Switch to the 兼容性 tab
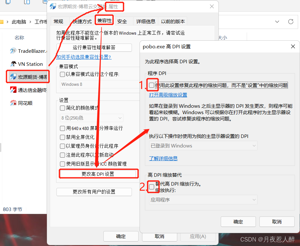300x246 pixels. tap(104, 21)
